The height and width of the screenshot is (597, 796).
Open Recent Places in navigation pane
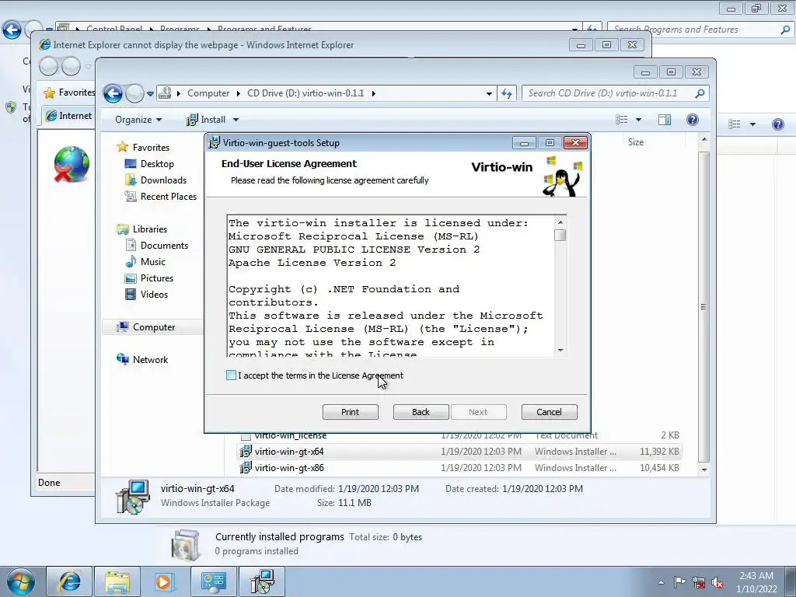168,196
